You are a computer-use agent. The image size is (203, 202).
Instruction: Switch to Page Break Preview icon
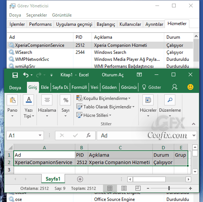pyautogui.click(x=138, y=188)
